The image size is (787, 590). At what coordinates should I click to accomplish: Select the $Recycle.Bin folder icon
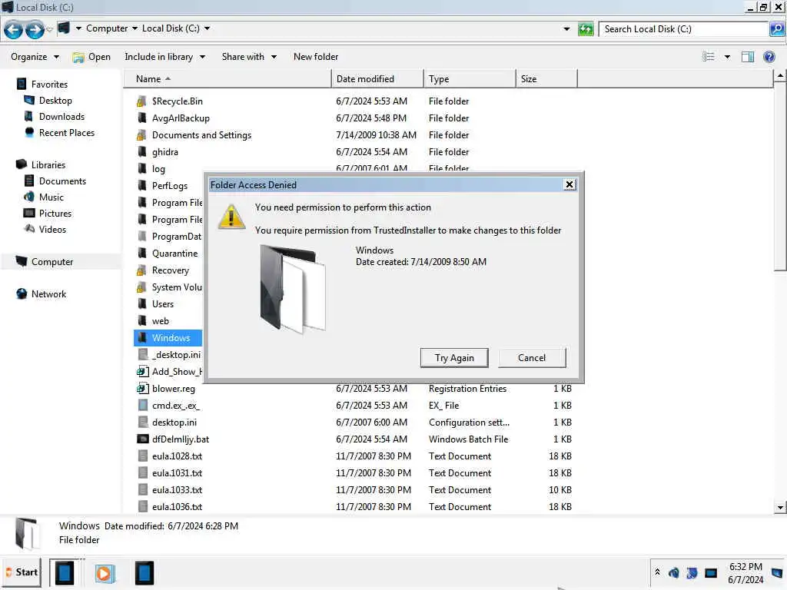142,101
